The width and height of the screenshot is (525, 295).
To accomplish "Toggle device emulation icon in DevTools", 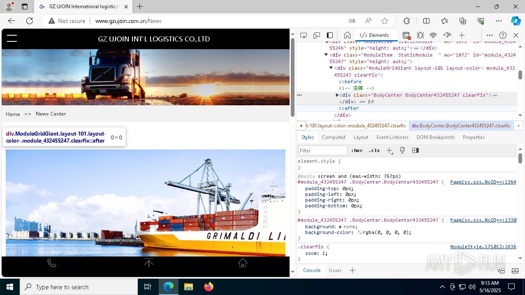I will coord(317,35).
